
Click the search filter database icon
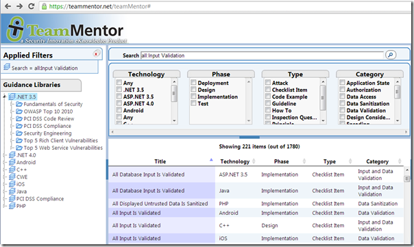click(x=7, y=67)
